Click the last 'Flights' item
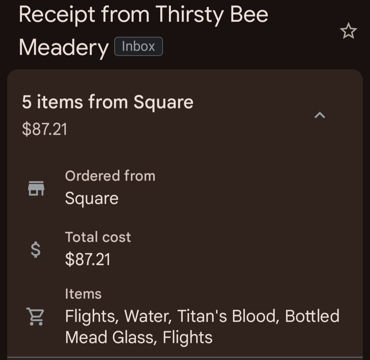Screen dimensions: 370x360 click(187, 337)
